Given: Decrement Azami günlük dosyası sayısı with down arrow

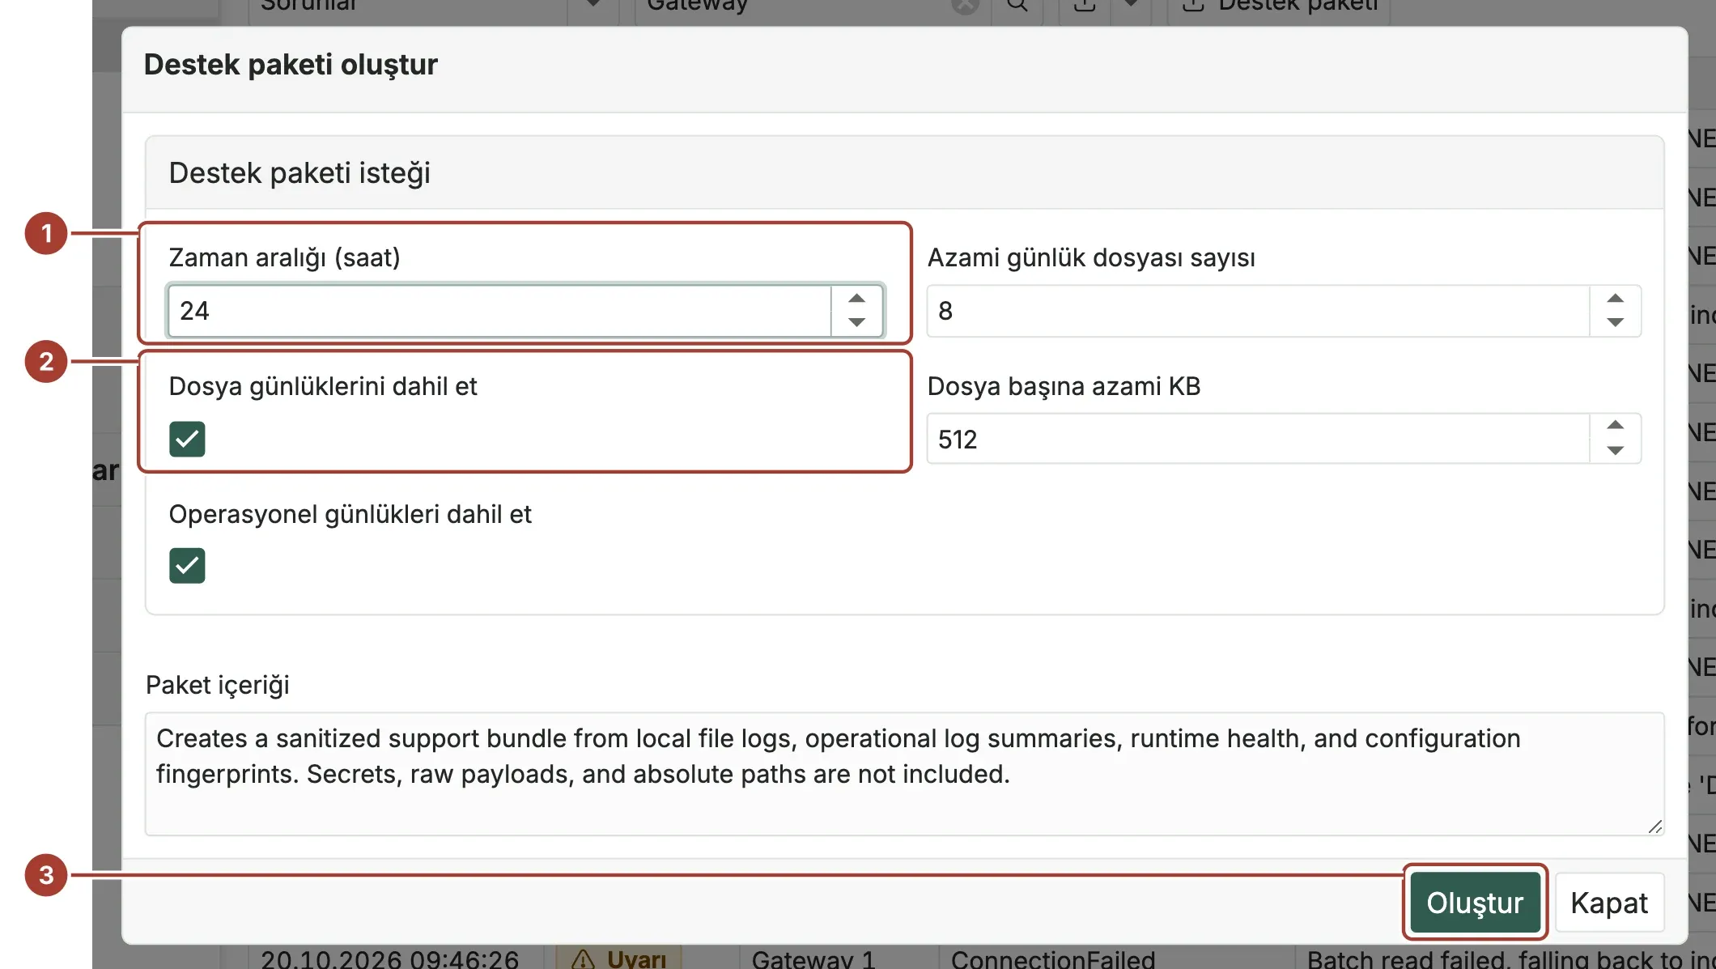Looking at the screenshot, I should tap(1615, 322).
